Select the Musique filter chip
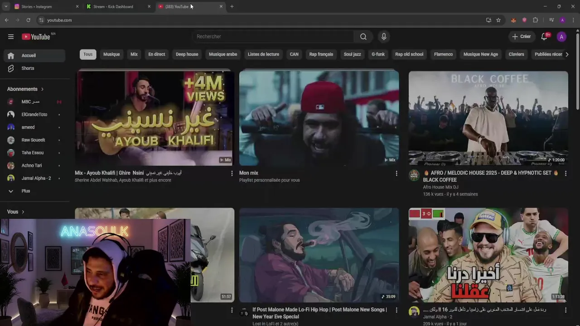The image size is (580, 326). pyautogui.click(x=111, y=54)
